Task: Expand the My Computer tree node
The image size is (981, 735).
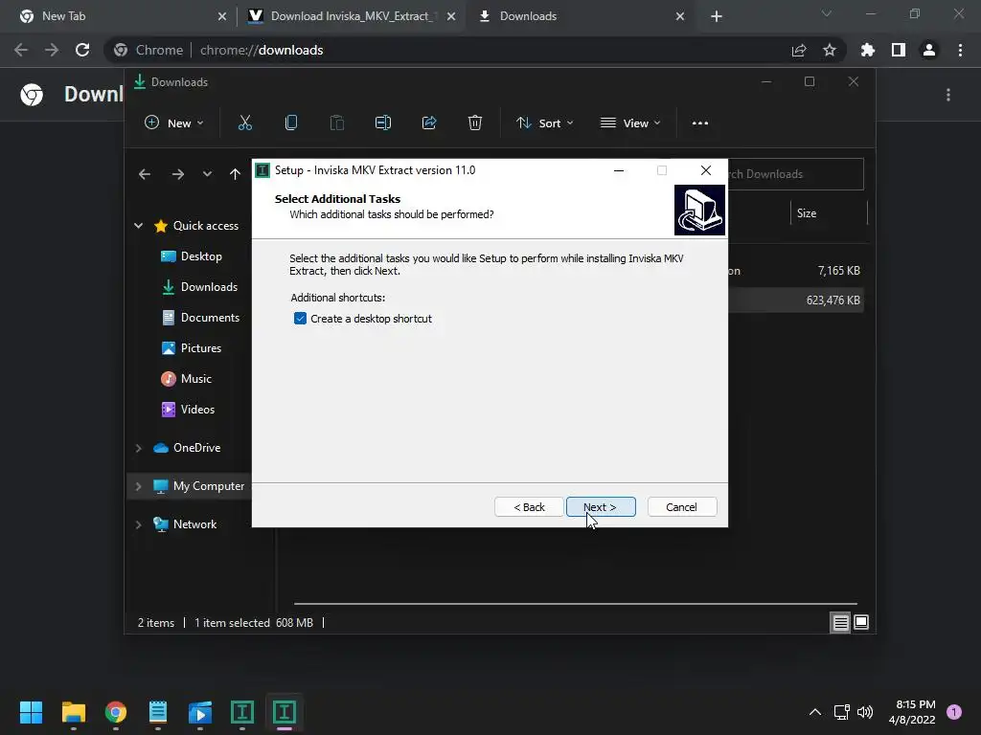Action: (138, 486)
